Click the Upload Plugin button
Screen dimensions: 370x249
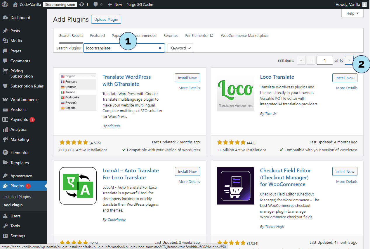[106, 19]
